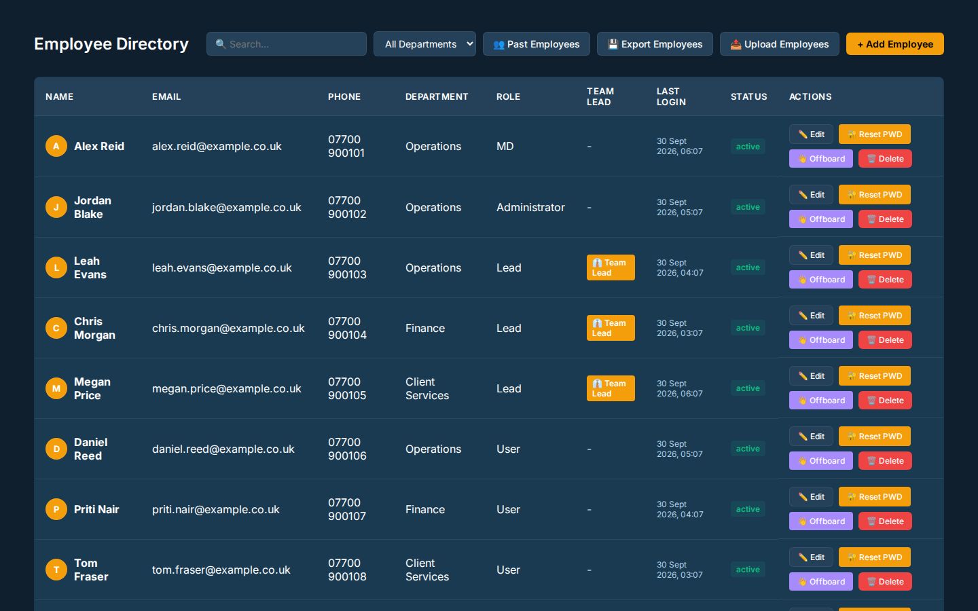Click Upload Employees button
978x611 pixels.
(x=780, y=44)
